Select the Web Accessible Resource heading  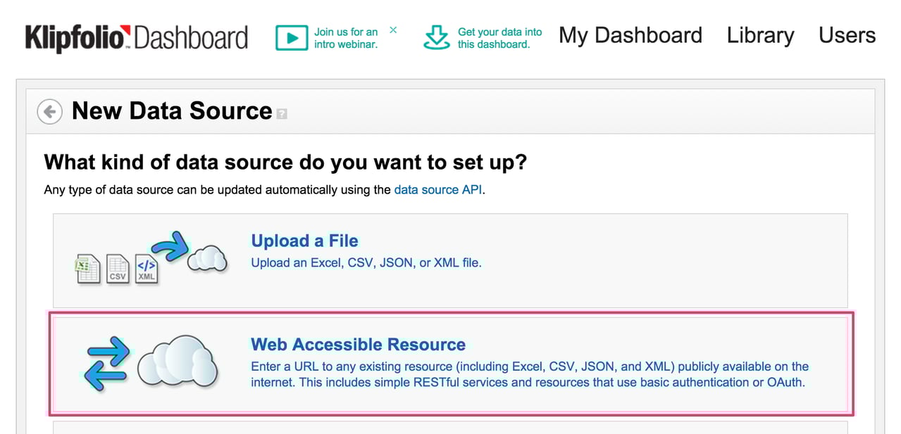coord(358,345)
